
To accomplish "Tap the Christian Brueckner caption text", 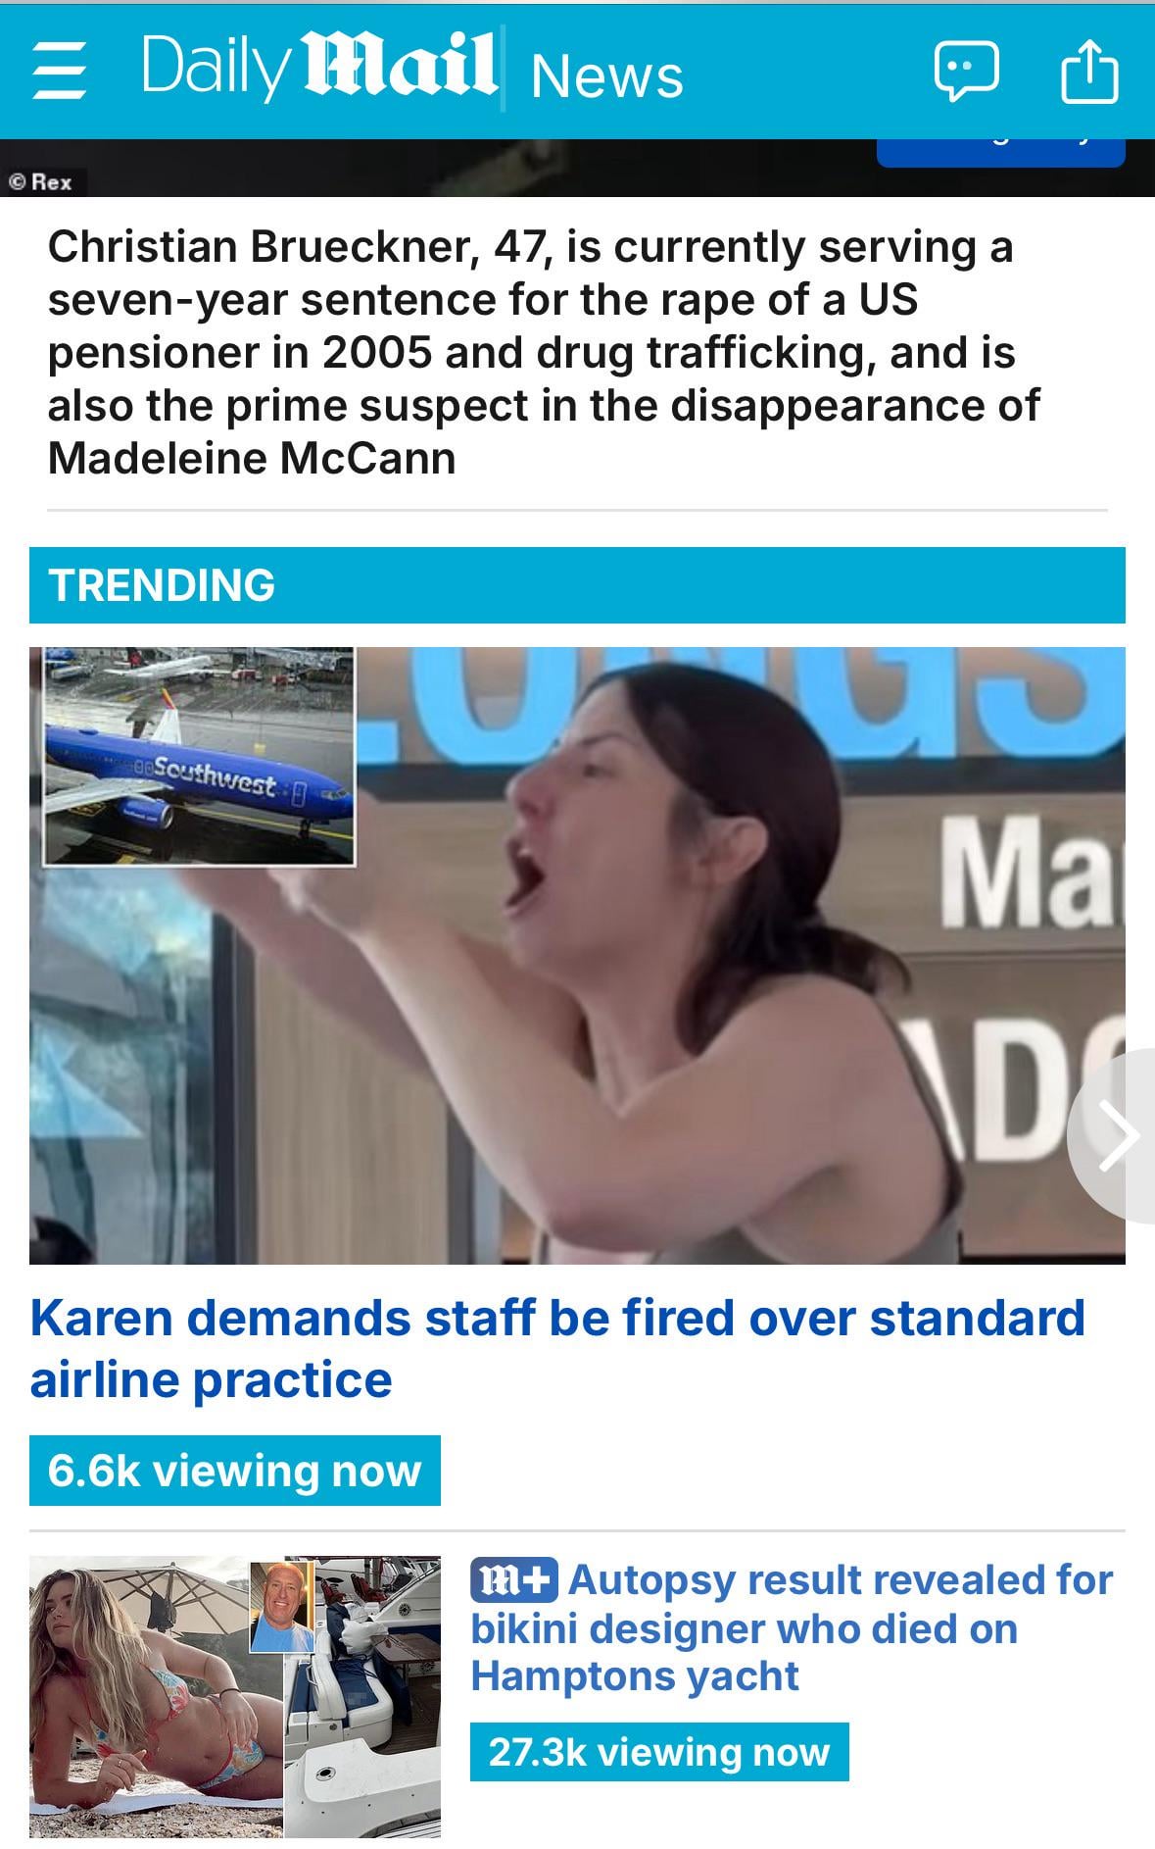I will [544, 352].
